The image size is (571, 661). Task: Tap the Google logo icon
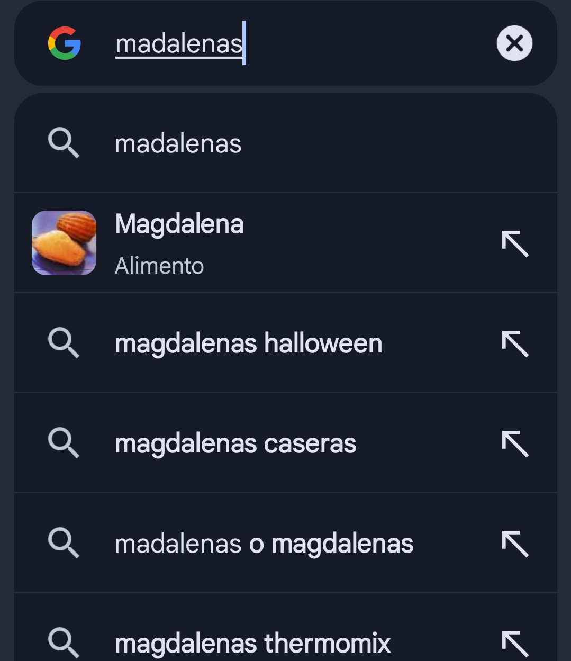tap(64, 43)
